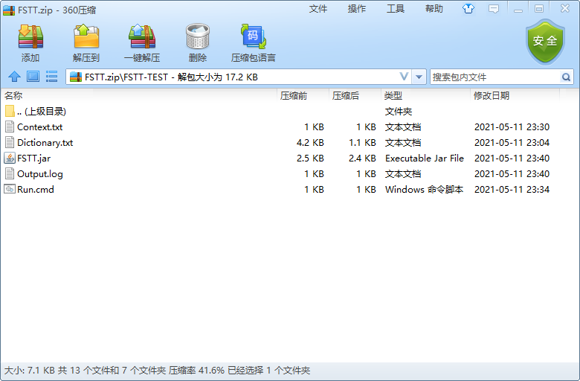Click the 4.2 KB size of Dictionary.txt
Viewport: 580px width, 381px height.
tap(310, 143)
